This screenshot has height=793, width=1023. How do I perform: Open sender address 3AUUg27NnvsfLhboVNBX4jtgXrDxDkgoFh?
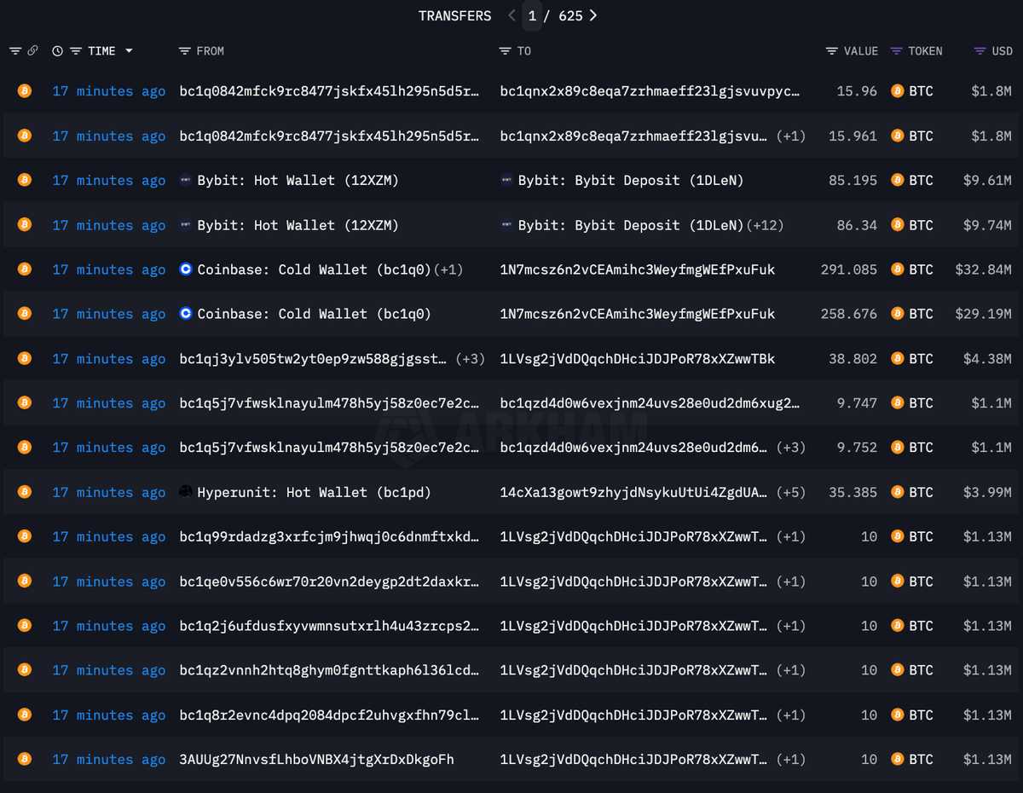click(317, 759)
